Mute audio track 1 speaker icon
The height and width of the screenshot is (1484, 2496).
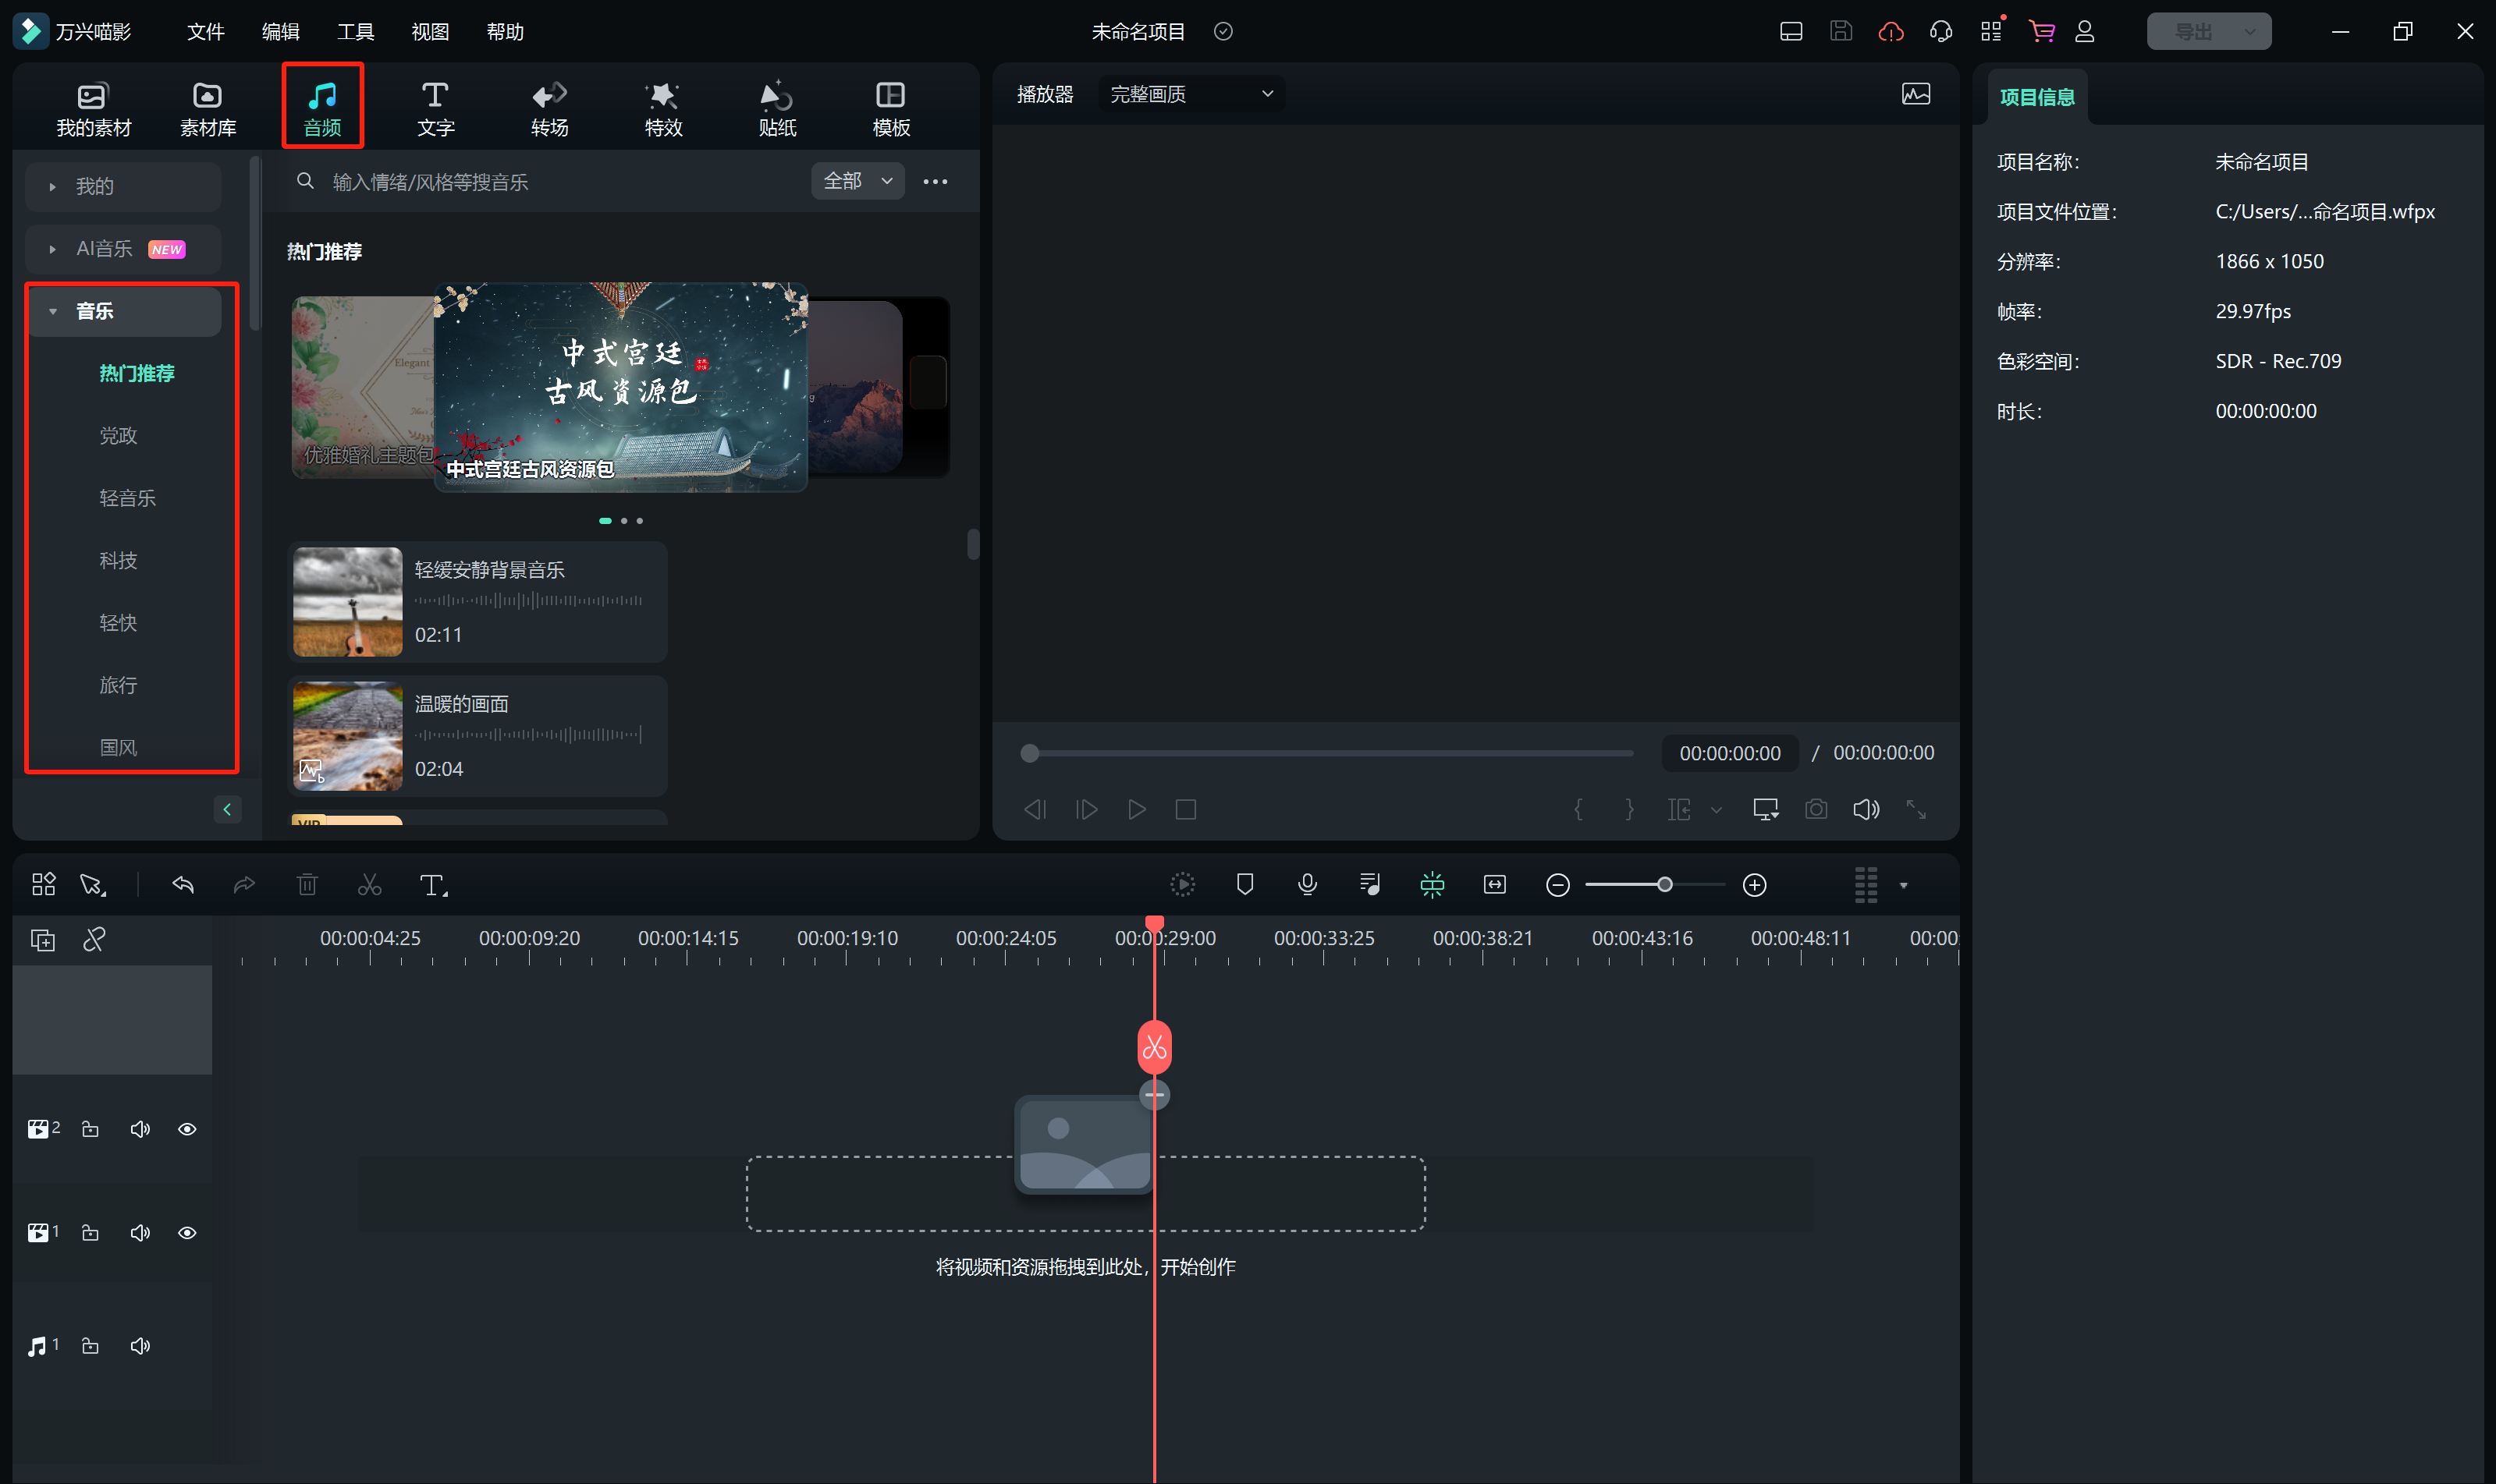click(x=140, y=1346)
